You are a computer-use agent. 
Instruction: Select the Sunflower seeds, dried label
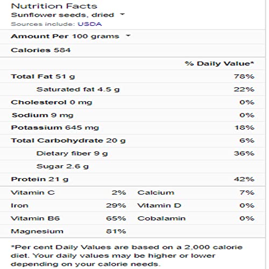tap(62, 15)
